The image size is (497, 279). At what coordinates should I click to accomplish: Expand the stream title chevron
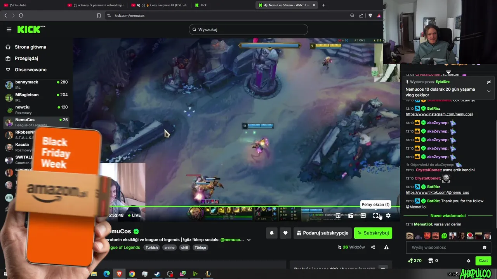point(249,240)
